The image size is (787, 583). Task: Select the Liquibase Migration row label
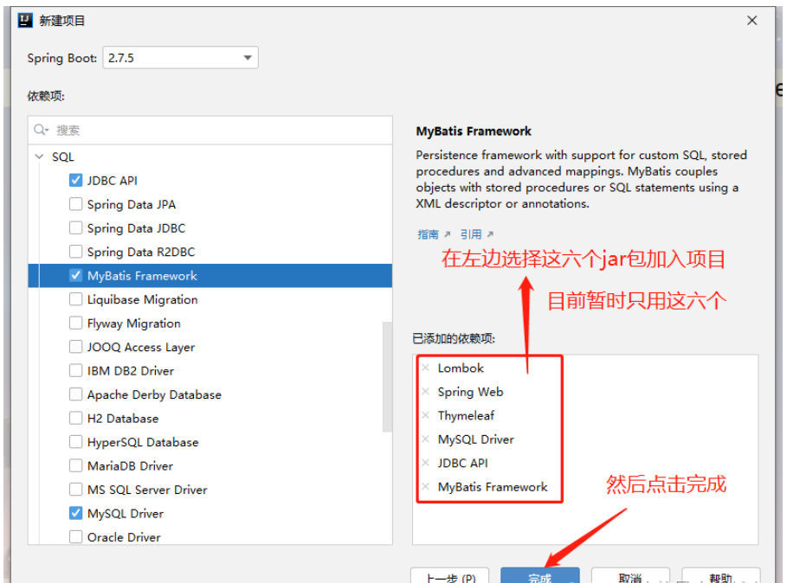click(143, 300)
